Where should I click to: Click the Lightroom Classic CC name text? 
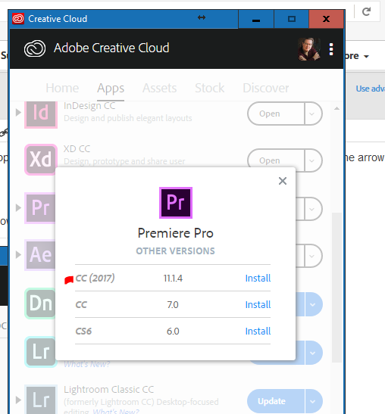tap(108, 390)
